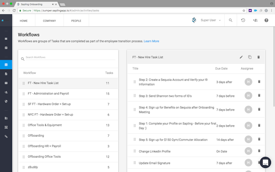275x172 pixels.
Task: Click the second sidebar icon below the dashboard grid
Action: (6, 48)
